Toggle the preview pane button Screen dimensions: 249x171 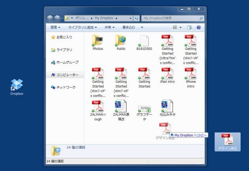click(x=189, y=27)
